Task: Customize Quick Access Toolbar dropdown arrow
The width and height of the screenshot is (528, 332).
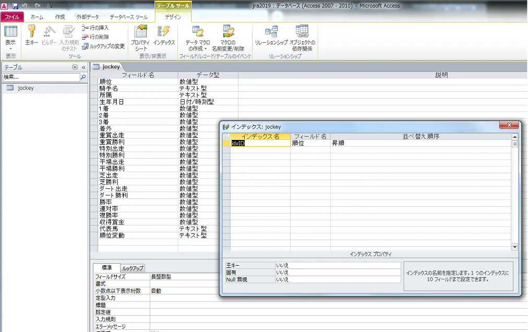Action: [51, 6]
